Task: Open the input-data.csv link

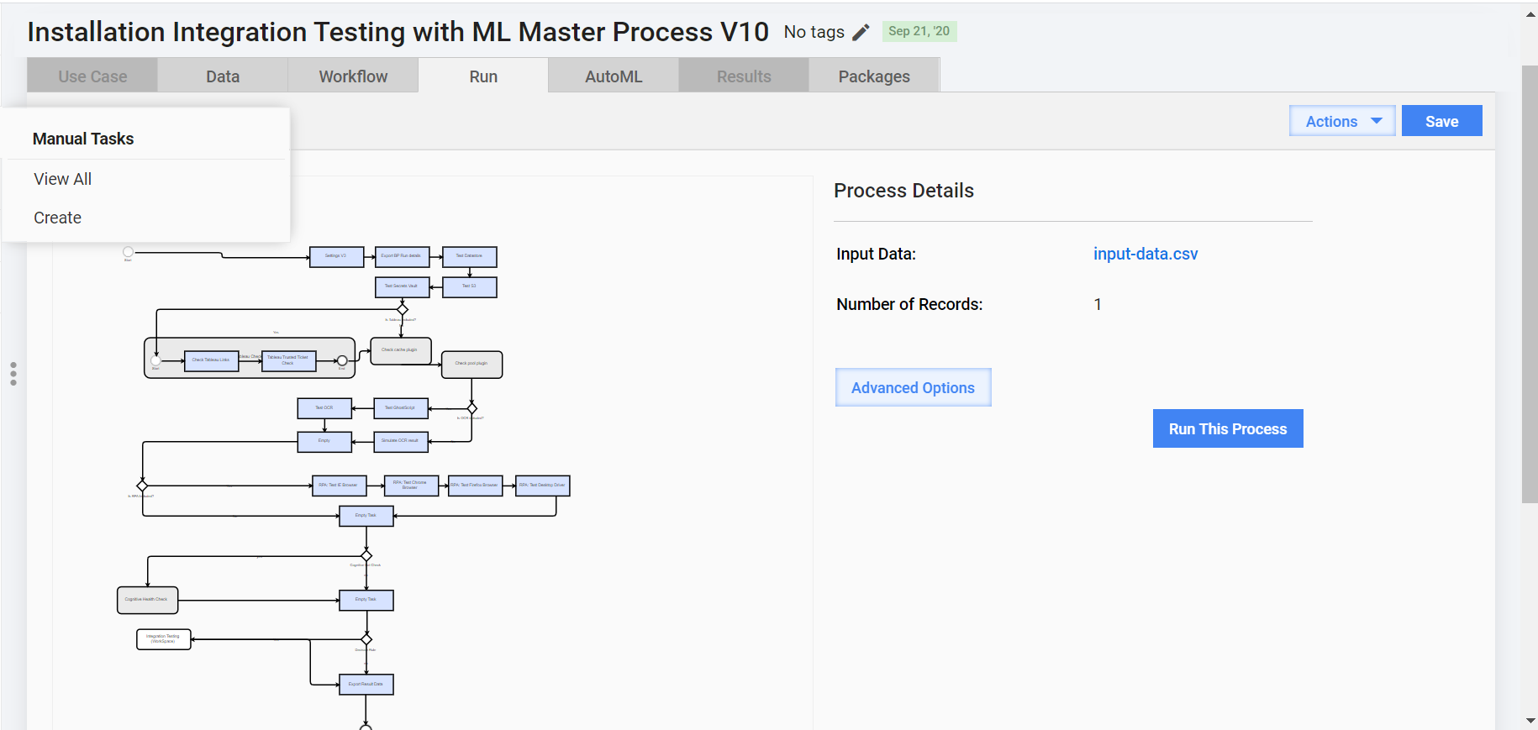Action: click(1146, 254)
